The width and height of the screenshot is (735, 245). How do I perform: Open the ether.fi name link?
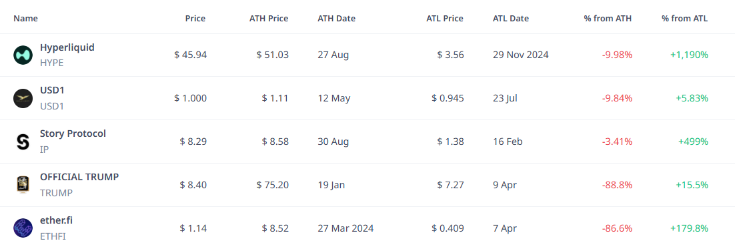(56, 220)
